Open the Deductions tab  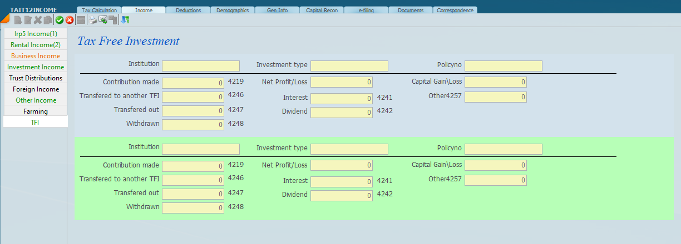coord(188,10)
